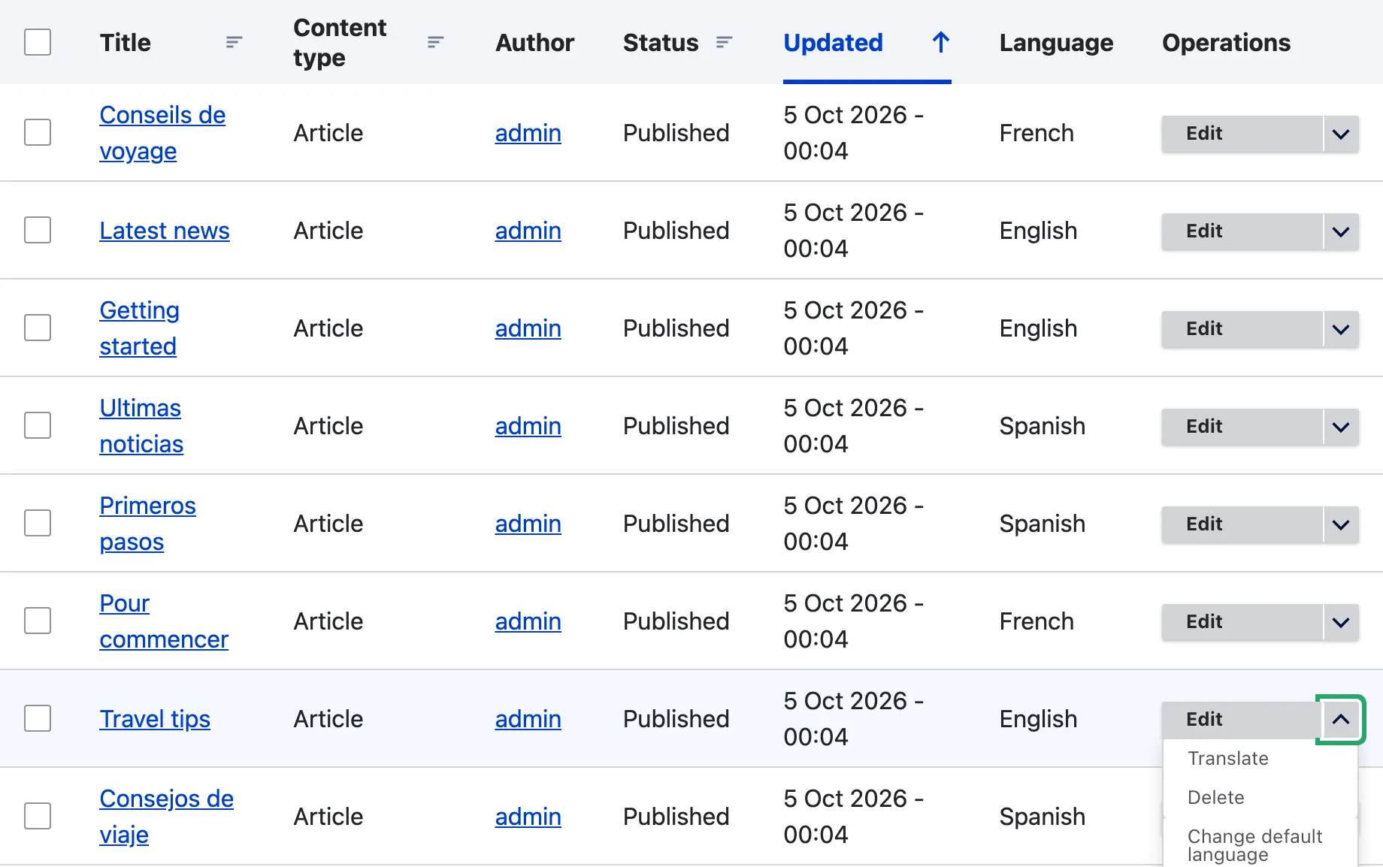Expand operations dropdown for Primeros pasos
Viewport: 1383px width, 867px height.
(1341, 524)
